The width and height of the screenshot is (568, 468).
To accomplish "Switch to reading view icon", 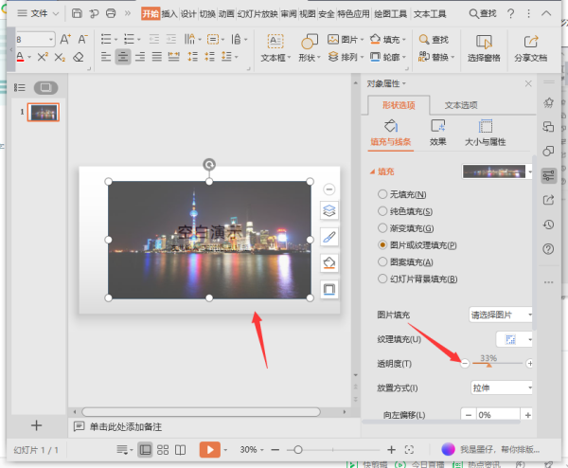I will click(x=181, y=450).
